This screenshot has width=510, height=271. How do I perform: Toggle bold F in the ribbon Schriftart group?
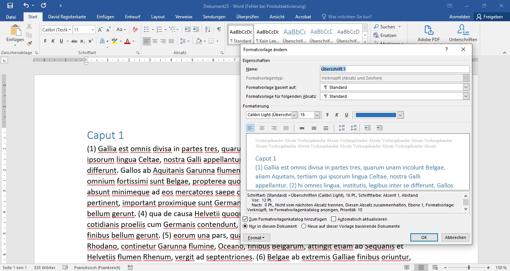[45, 41]
